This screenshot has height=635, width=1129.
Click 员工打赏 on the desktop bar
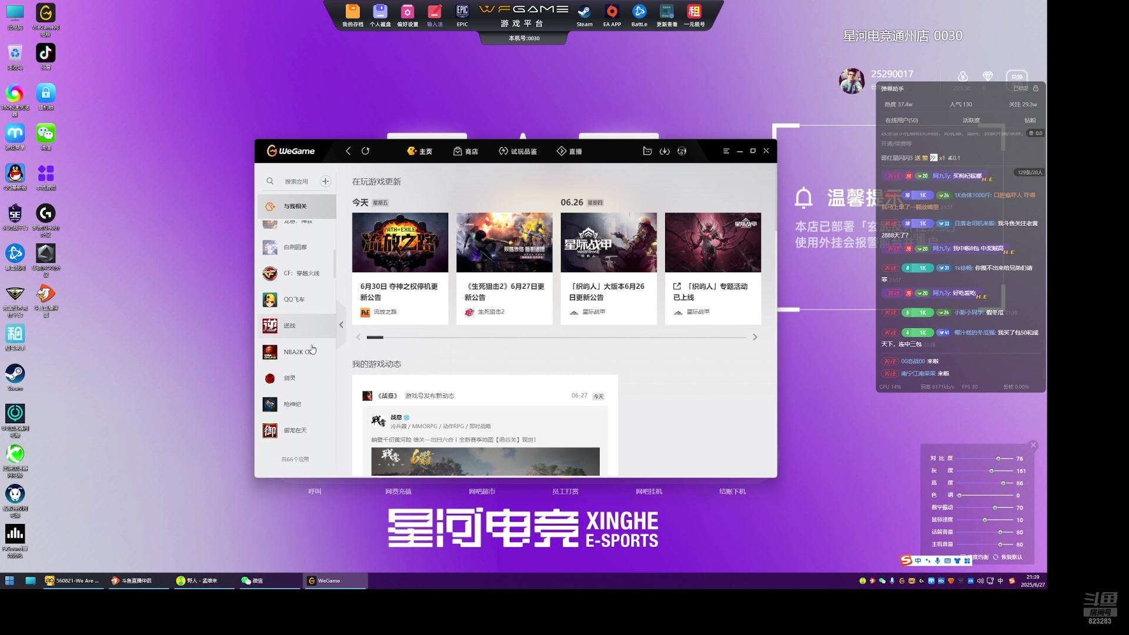coord(565,492)
